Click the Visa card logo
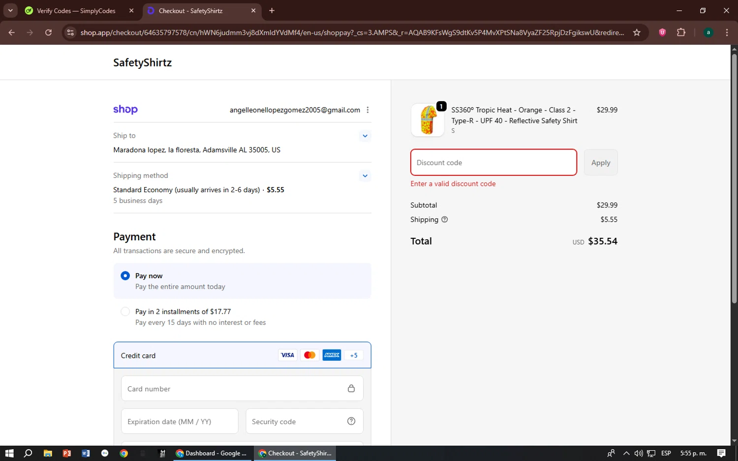The width and height of the screenshot is (738, 461). 287,355
